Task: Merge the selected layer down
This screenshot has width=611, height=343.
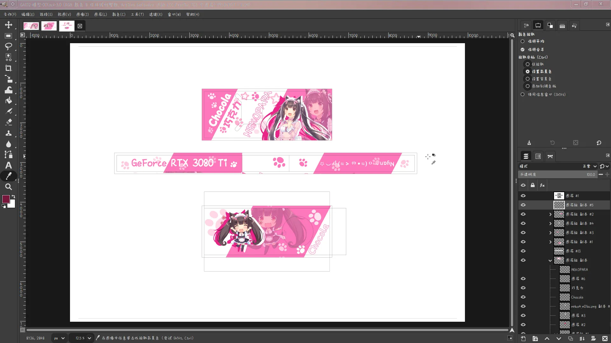Action: [x=582, y=339]
